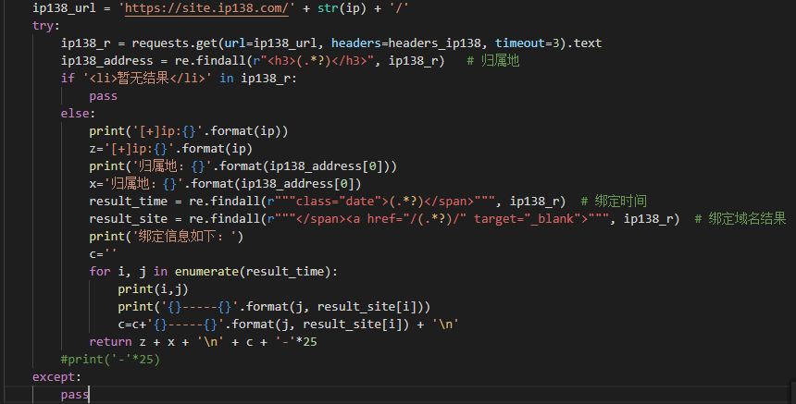Click the print(i,j) statement

pyautogui.click(x=153, y=289)
